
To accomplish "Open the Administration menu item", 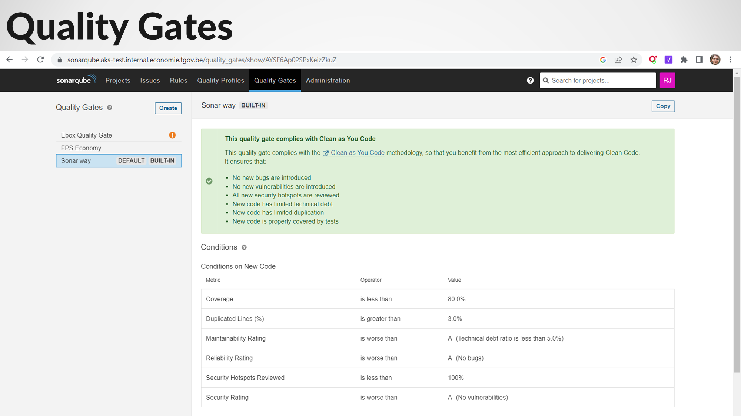I will tap(328, 80).
